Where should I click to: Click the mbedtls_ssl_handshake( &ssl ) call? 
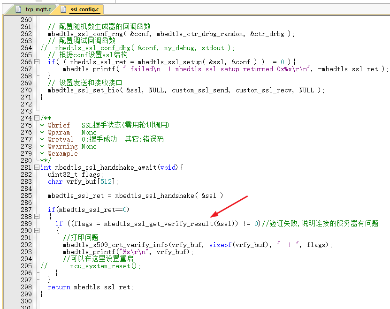click(169, 196)
